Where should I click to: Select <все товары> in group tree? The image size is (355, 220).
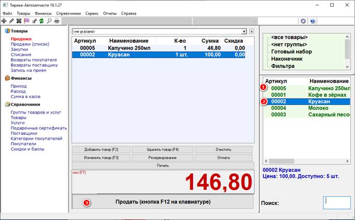click(289, 37)
